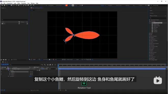Select the Depth Matte effect
168x94 pixels.
[156, 24]
